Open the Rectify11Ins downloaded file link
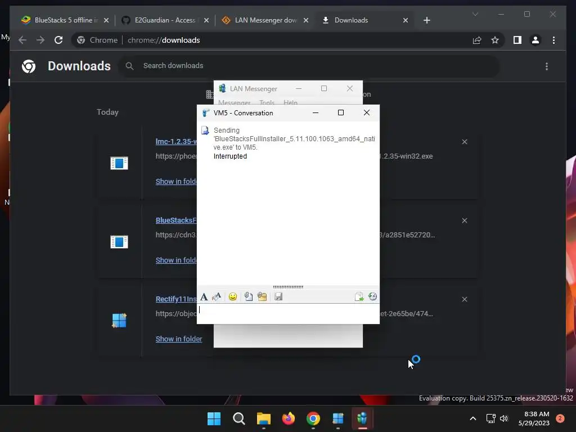 pos(176,299)
